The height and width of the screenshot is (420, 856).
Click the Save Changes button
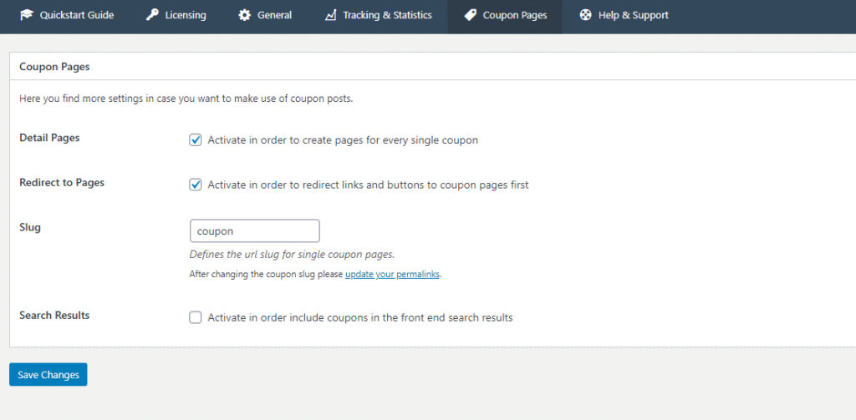(48, 375)
